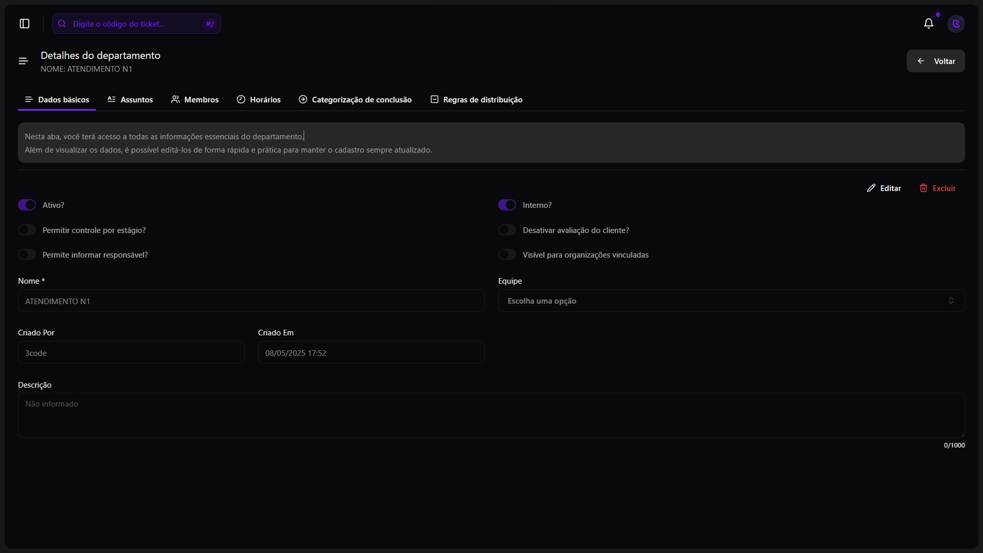Click the hamburger menu beside the page title

(x=23, y=61)
